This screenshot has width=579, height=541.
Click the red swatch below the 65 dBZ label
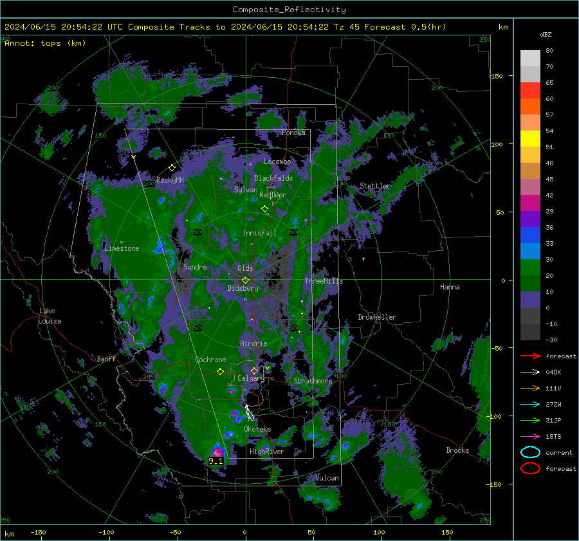pos(530,91)
